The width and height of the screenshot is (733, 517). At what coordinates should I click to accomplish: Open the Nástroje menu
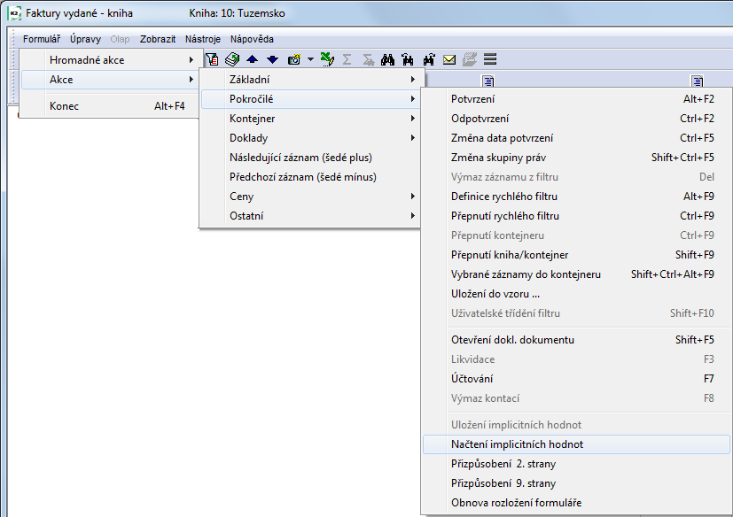203,39
